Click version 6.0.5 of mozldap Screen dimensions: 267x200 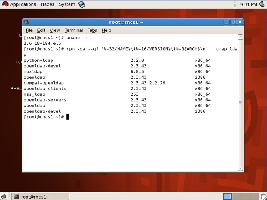[137, 72]
